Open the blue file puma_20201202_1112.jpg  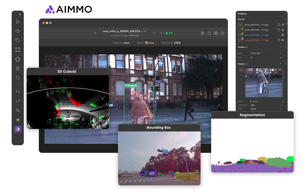click(256, 35)
